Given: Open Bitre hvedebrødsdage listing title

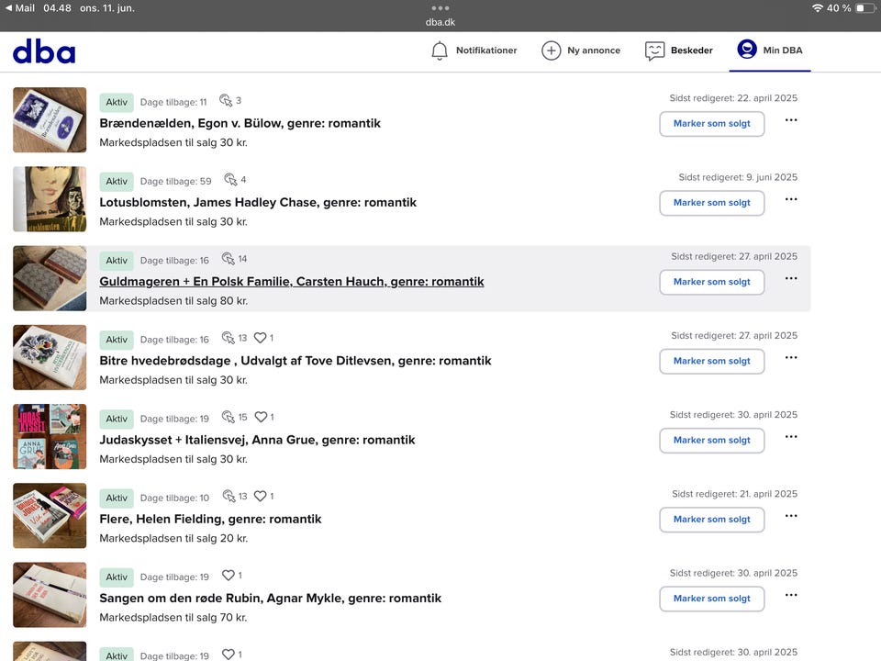Looking at the screenshot, I should point(296,361).
